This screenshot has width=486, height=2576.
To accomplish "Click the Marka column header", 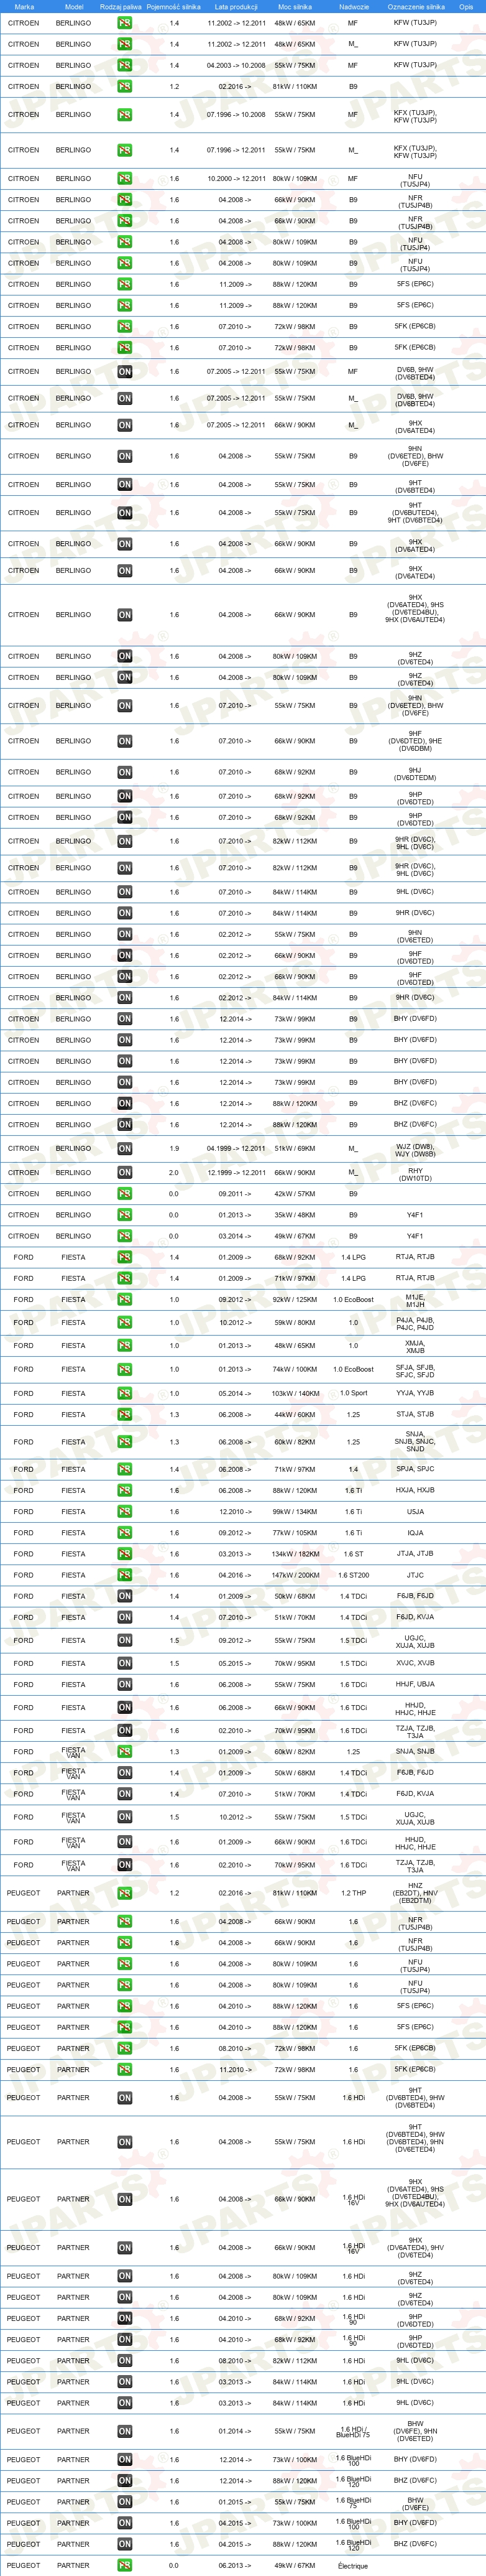I will point(24,6).
